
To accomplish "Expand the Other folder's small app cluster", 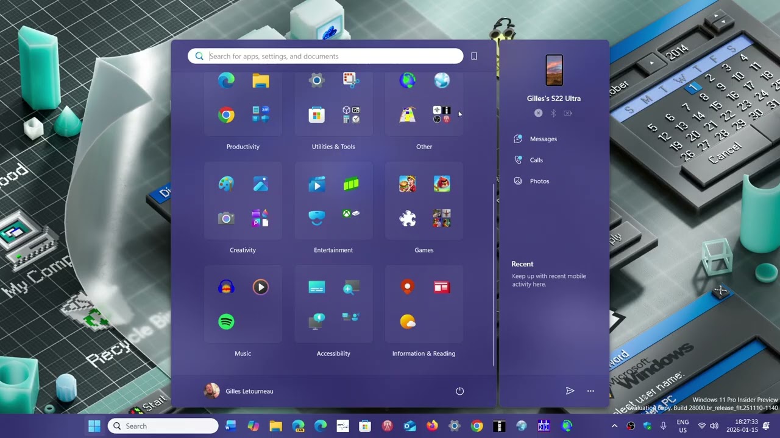I will pos(442,115).
